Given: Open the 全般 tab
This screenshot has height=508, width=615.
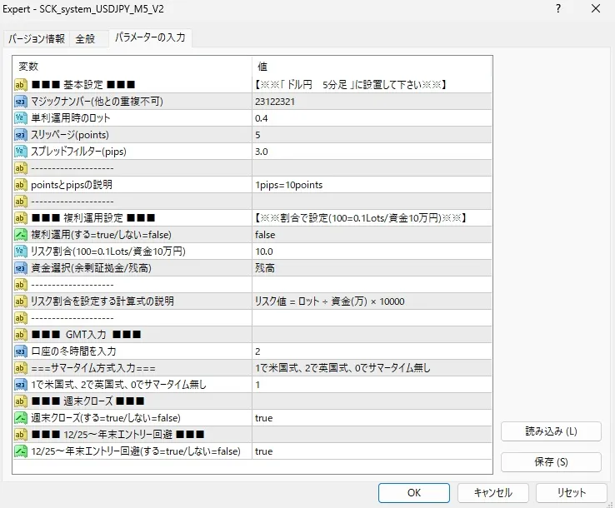Looking at the screenshot, I should (x=85, y=39).
